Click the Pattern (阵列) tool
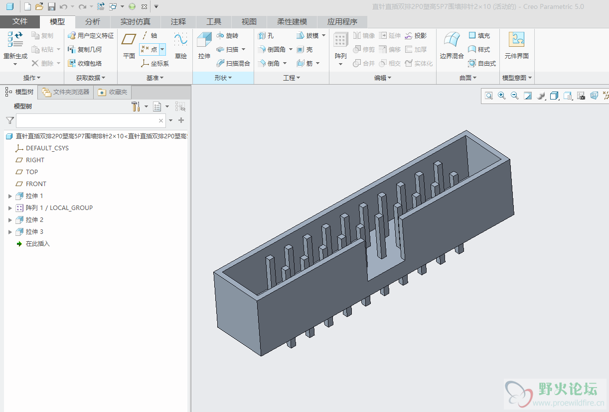609x412 pixels. pyautogui.click(x=341, y=46)
